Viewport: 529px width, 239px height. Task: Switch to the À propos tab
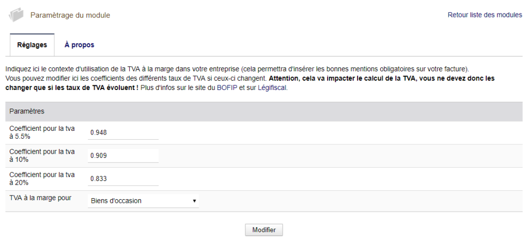pyautogui.click(x=79, y=45)
